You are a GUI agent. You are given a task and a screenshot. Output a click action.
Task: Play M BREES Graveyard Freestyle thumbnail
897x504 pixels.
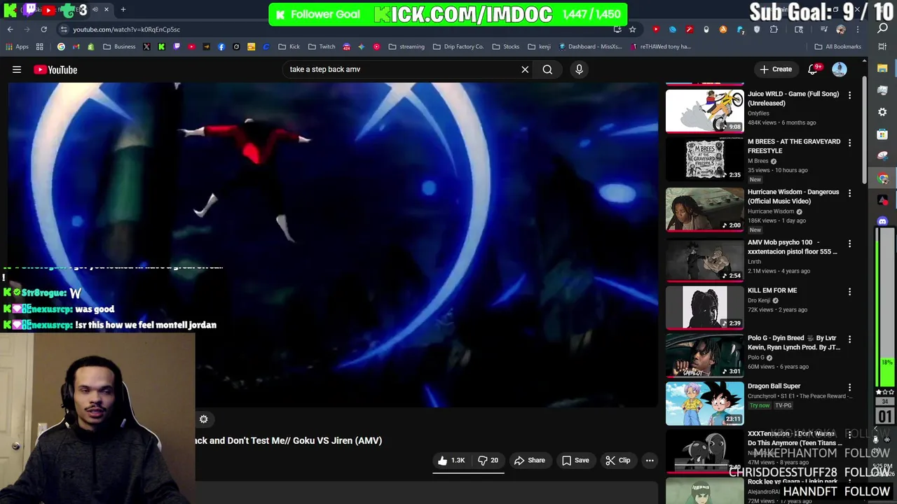click(704, 158)
